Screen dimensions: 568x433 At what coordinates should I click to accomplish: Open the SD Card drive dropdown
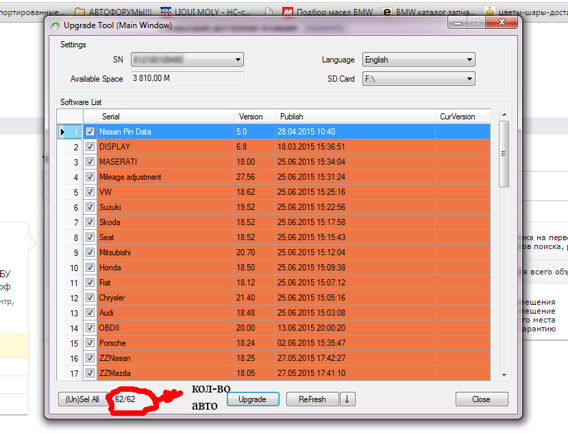[419, 79]
